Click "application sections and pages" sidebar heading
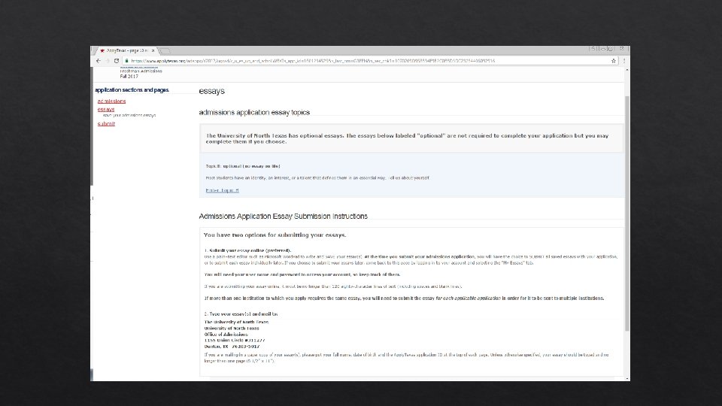This screenshot has width=722, height=406. [132, 89]
